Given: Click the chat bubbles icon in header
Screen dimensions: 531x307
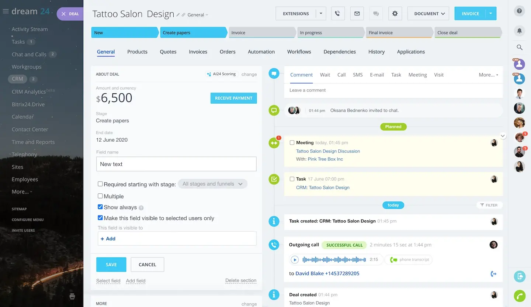Looking at the screenshot, I should click(x=376, y=14).
